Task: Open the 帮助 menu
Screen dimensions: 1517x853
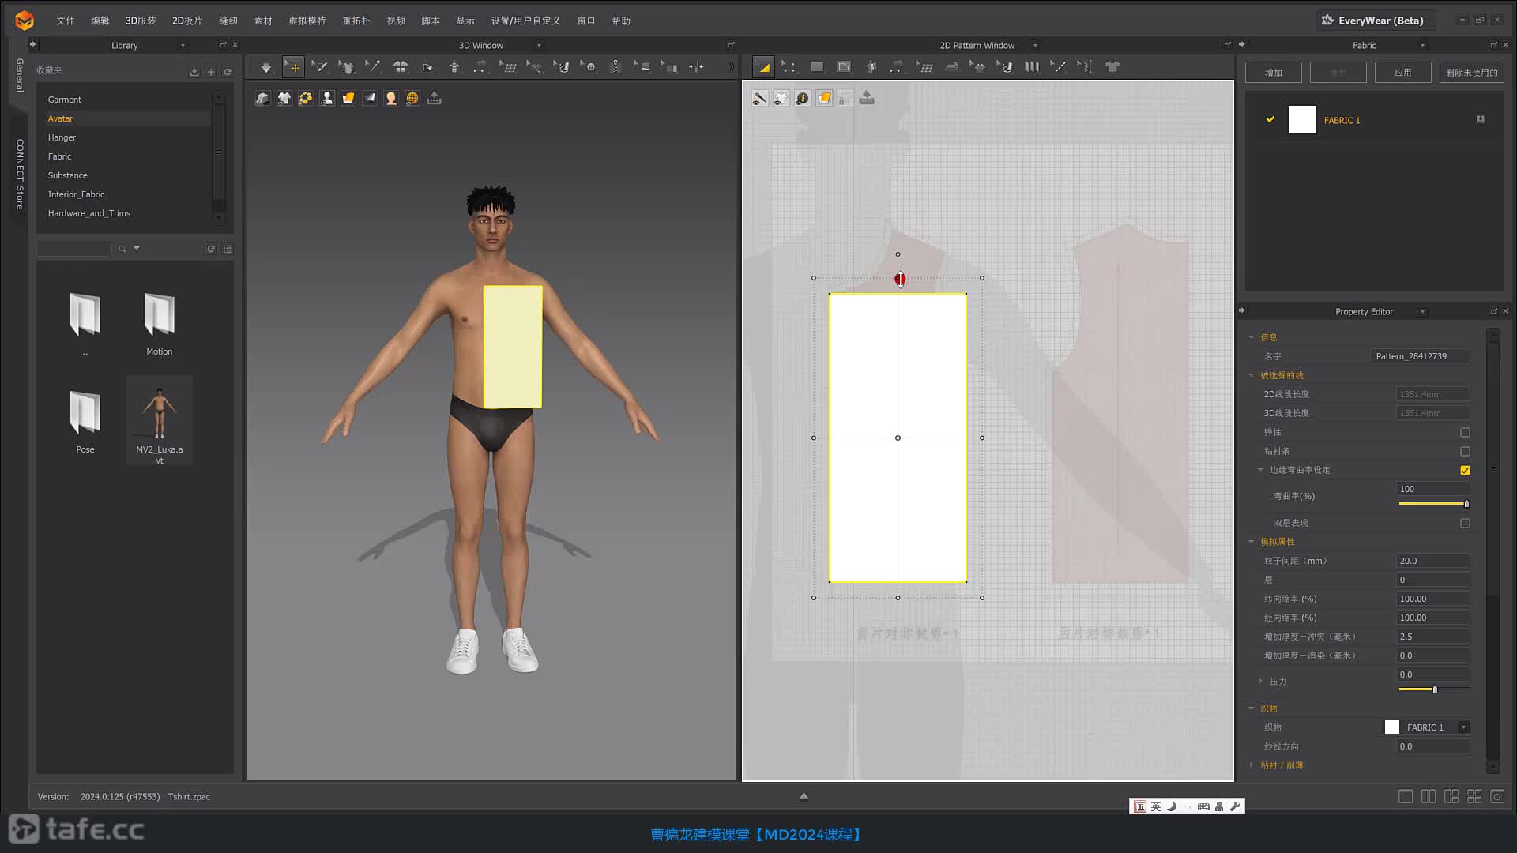Action: (621, 21)
